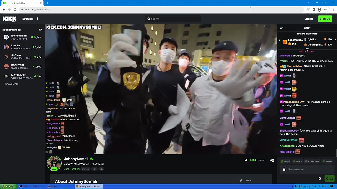Show next top gifters with right chevron
337x189 pixels.
335,40
